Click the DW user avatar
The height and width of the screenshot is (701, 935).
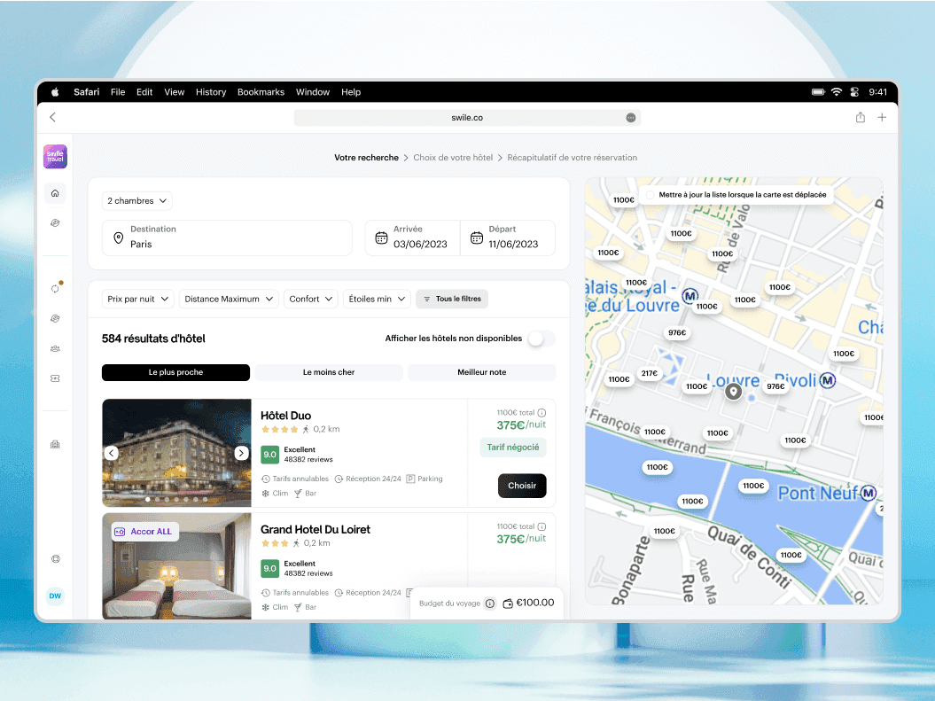pyautogui.click(x=55, y=596)
